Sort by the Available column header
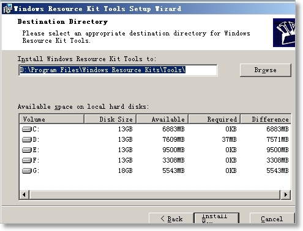303x231 pixels. pos(162,119)
